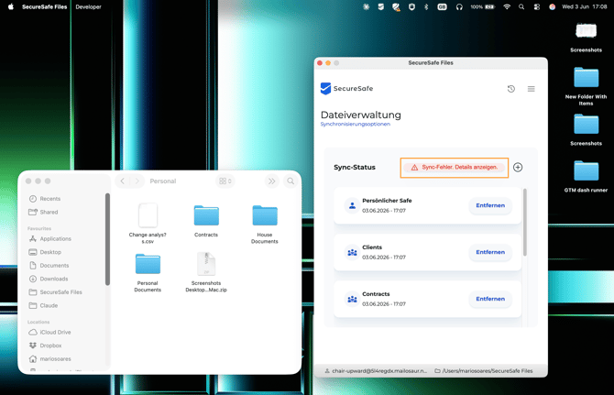Click the SecureSafe Files folder path in status bar
Image resolution: width=614 pixels, height=395 pixels.
(x=484, y=371)
